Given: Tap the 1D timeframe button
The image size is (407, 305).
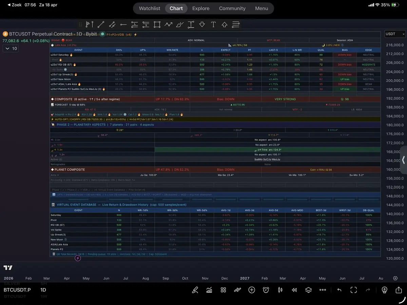Looking at the screenshot, I should click(43, 290).
